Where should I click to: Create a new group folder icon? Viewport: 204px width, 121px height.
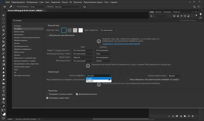point(185,116)
